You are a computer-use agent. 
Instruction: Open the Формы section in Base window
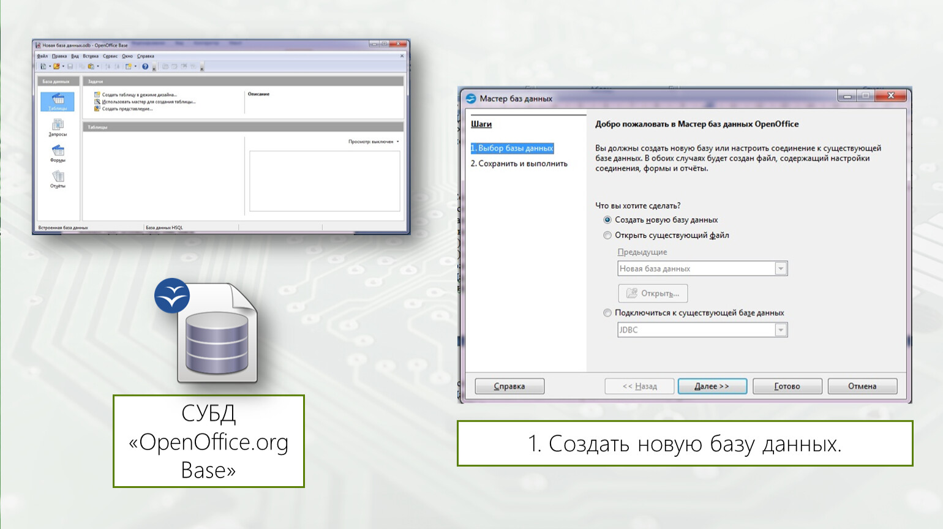58,153
